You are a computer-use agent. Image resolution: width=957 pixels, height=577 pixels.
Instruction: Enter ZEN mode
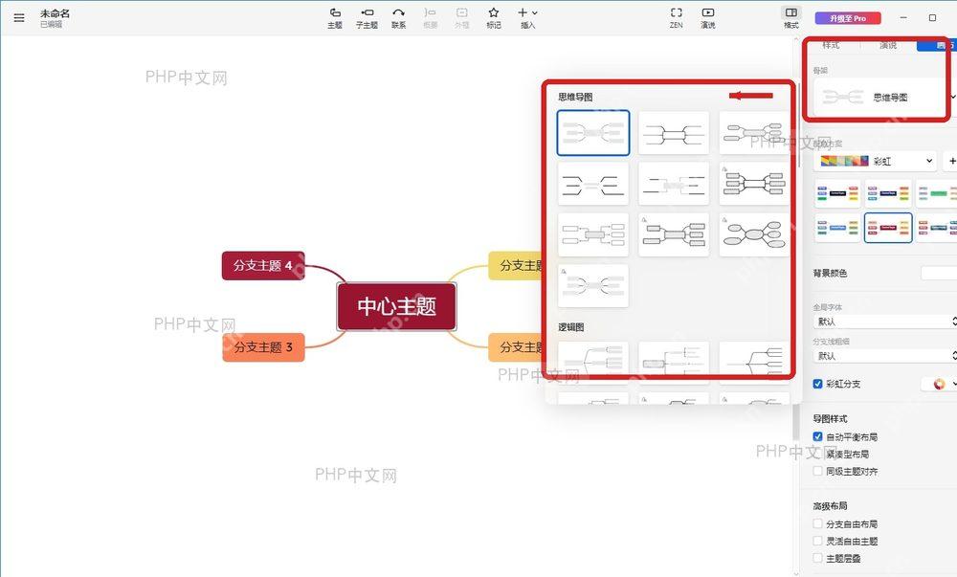pyautogui.click(x=677, y=18)
